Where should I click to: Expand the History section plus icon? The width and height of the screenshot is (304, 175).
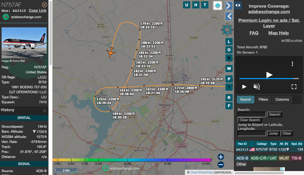click(45, 110)
